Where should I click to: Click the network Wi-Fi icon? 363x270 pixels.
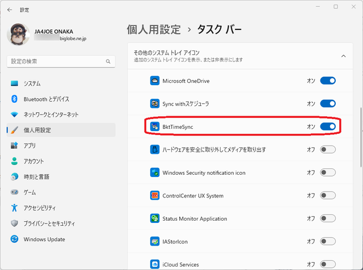(14, 115)
